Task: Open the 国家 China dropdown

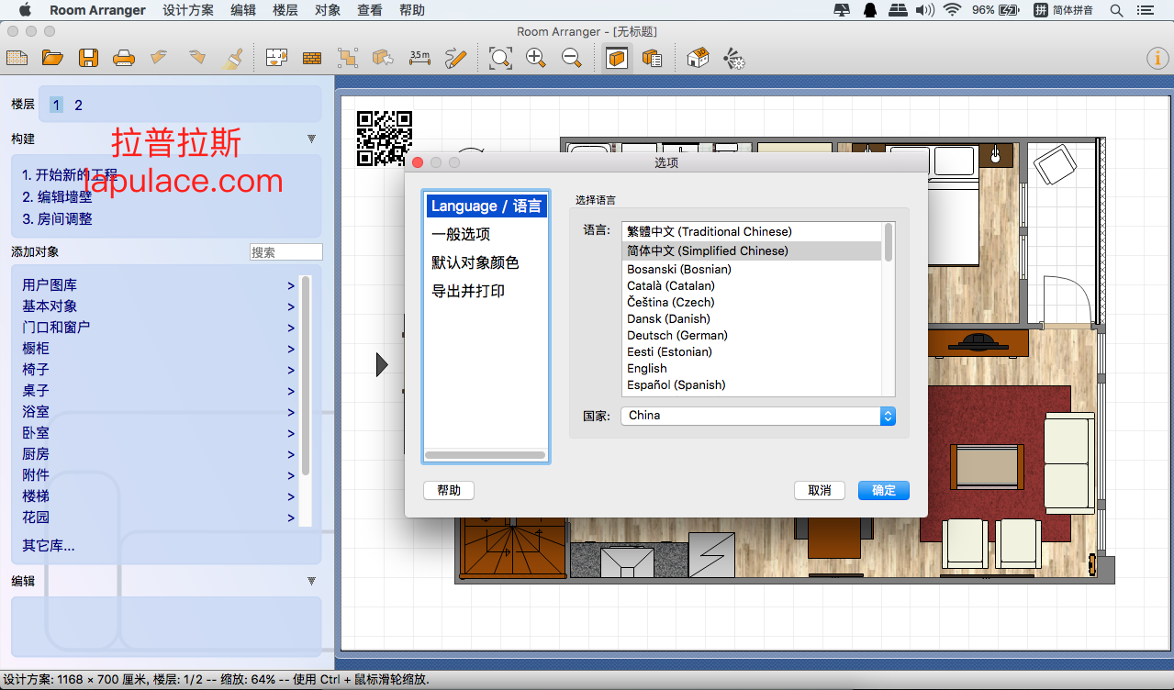Action: click(x=758, y=416)
